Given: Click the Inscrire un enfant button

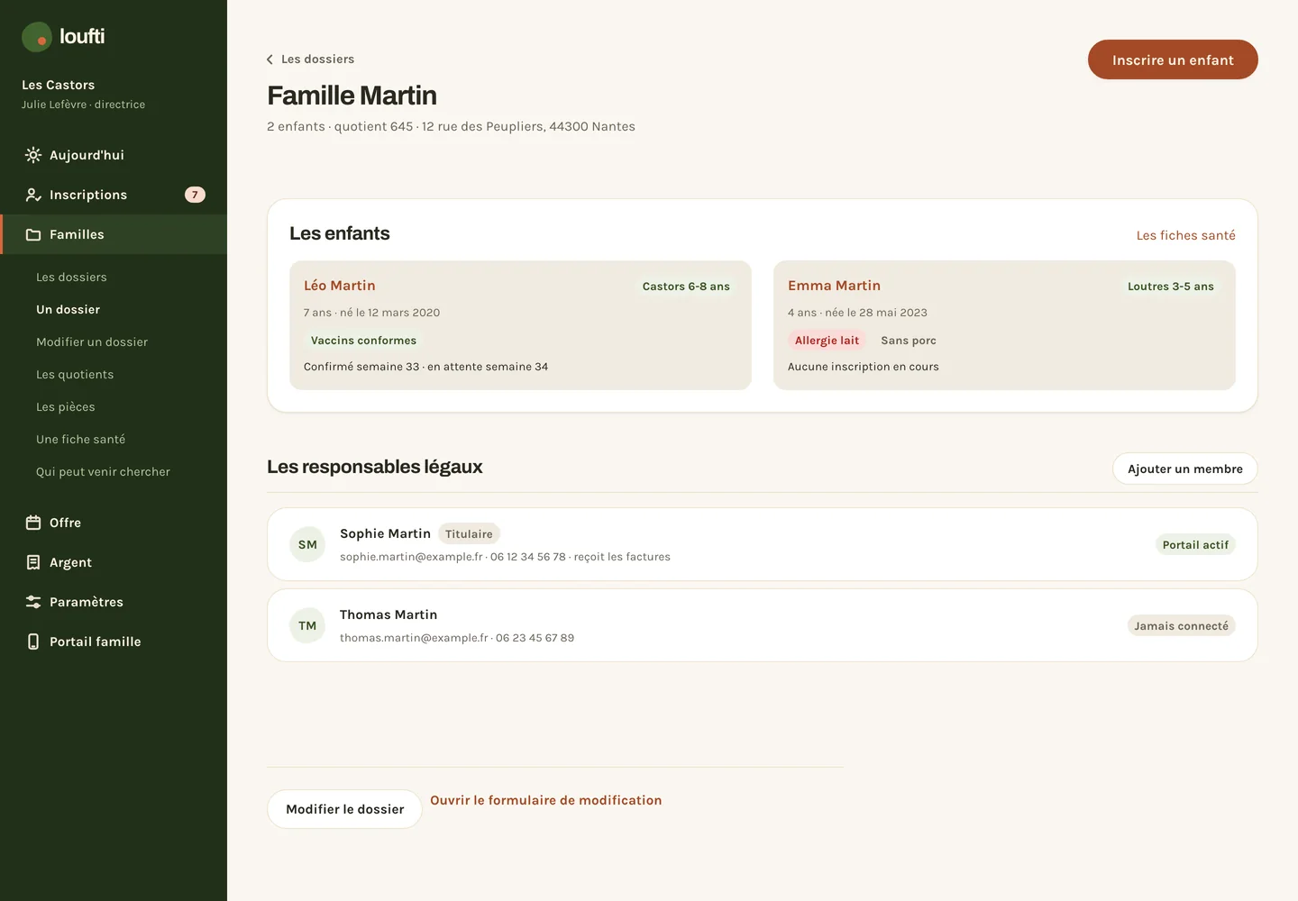Looking at the screenshot, I should [x=1173, y=59].
